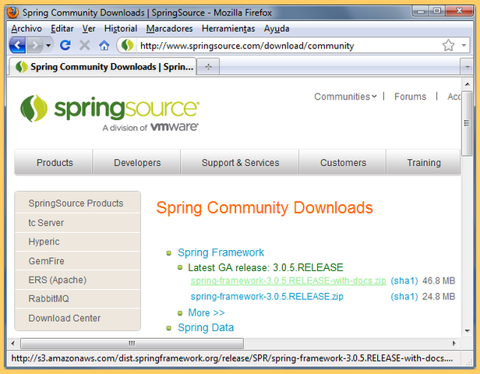Open the Support & Services navigation tab

240,163
